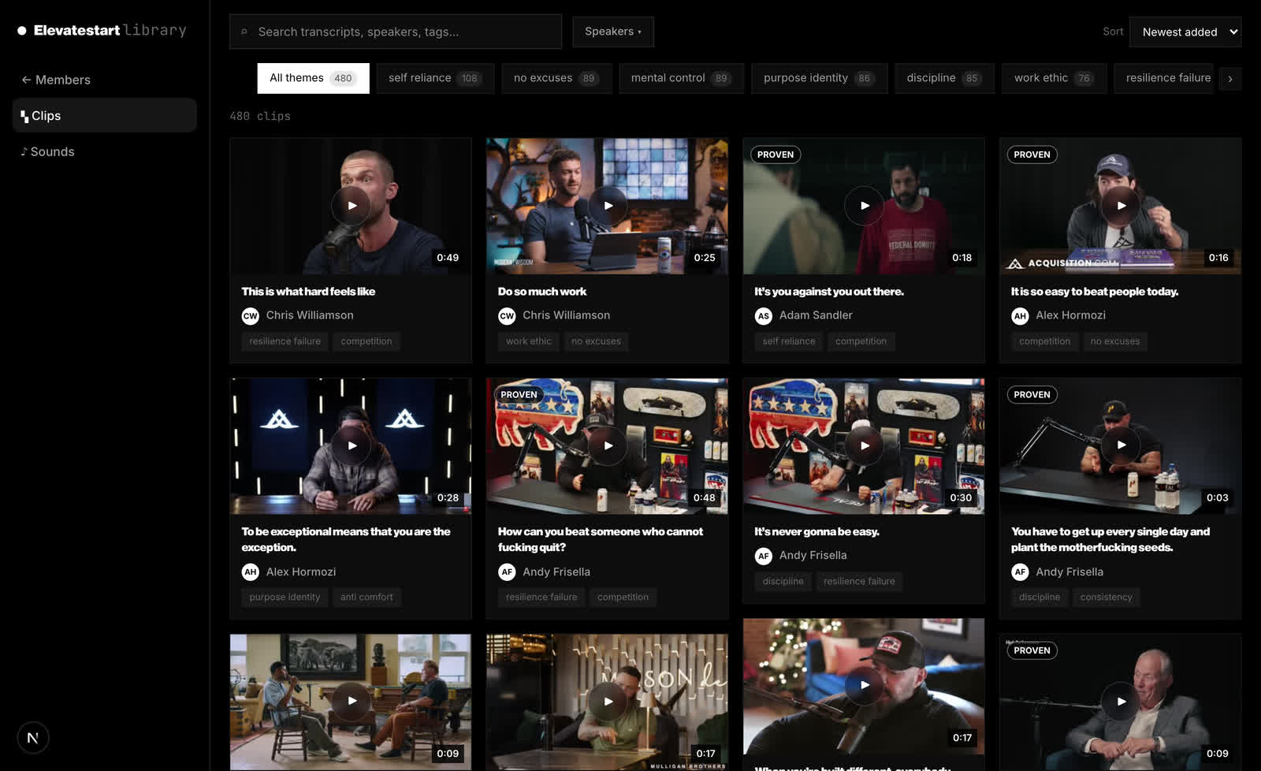This screenshot has height=771, width=1261.
Task: Play the Adam Sandler clip
Action: tap(864, 206)
